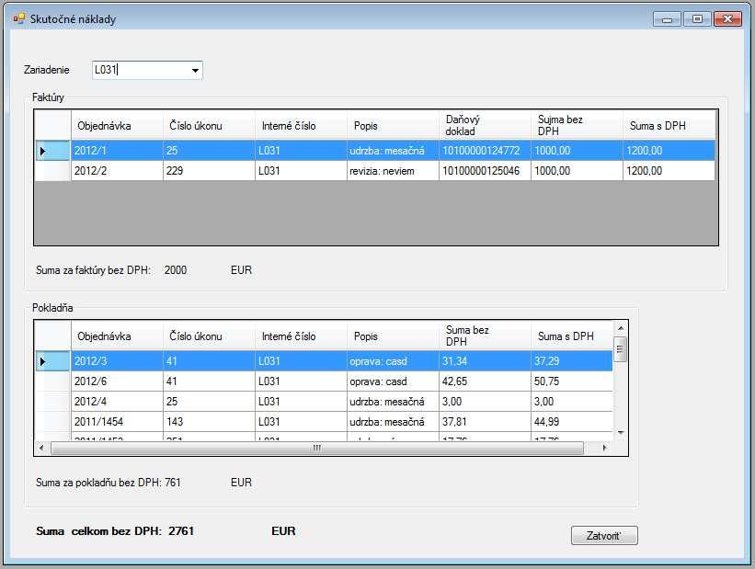Click into the Zariadenie field showing L031
This screenshot has height=569, width=755.
[141, 70]
